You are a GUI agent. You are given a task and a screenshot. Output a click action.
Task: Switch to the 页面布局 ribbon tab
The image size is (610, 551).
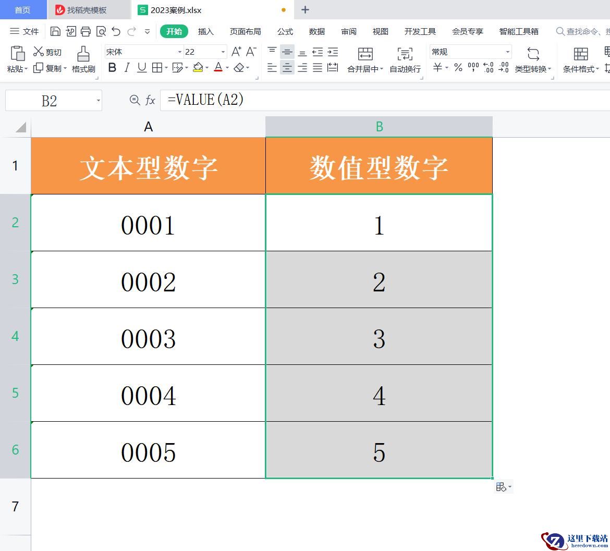coord(245,31)
